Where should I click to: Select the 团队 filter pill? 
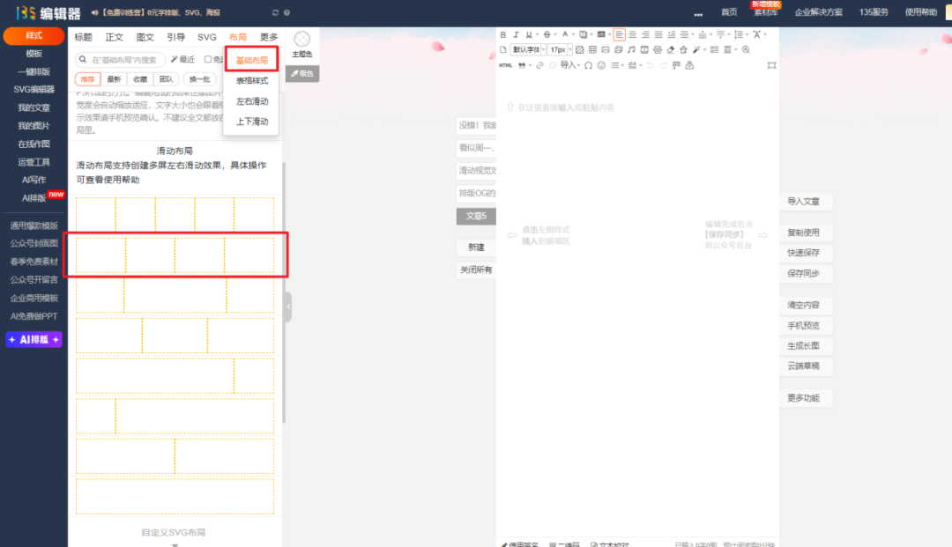click(x=166, y=79)
